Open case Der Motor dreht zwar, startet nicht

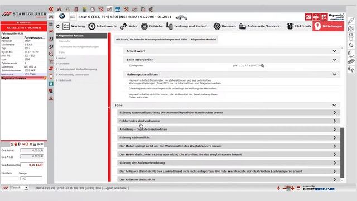tap(229, 155)
